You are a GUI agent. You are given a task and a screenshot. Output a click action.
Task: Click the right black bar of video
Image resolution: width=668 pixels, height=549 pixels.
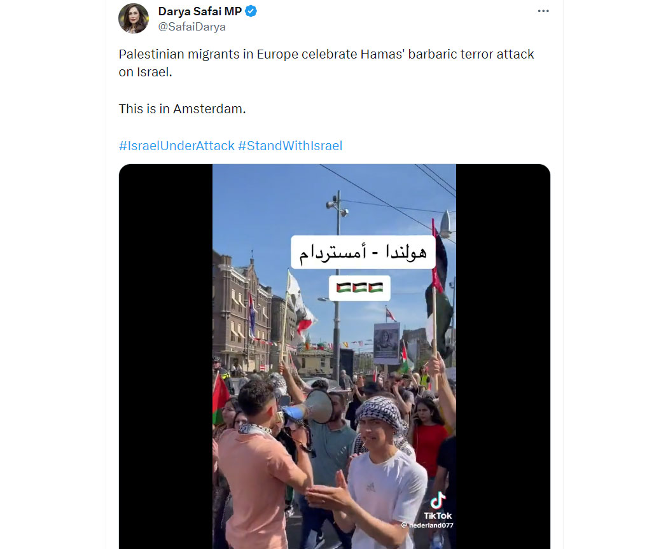click(503, 356)
